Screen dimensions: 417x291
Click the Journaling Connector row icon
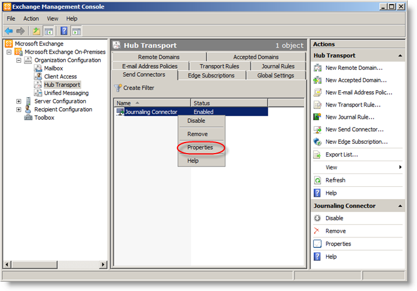(120, 112)
